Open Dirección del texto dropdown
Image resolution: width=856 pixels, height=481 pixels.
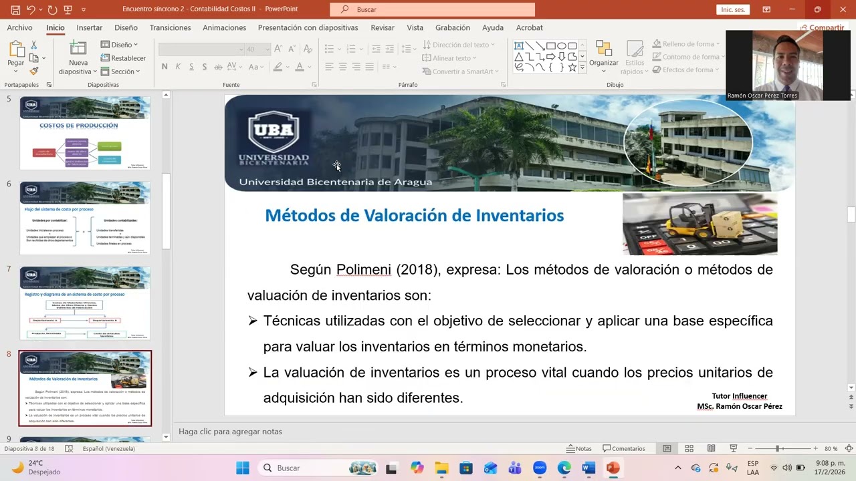pyautogui.click(x=459, y=45)
